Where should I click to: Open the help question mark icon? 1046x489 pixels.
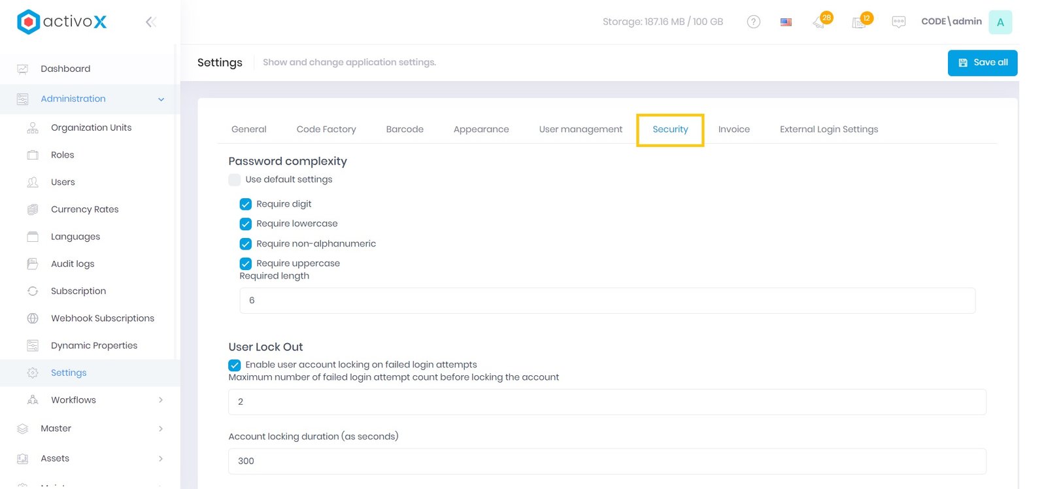[753, 22]
